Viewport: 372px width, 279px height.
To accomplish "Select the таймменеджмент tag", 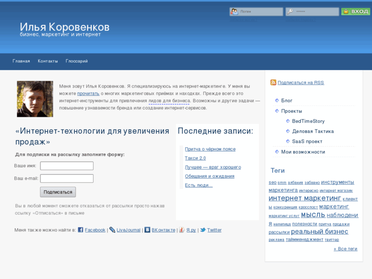I will [x=304, y=240].
